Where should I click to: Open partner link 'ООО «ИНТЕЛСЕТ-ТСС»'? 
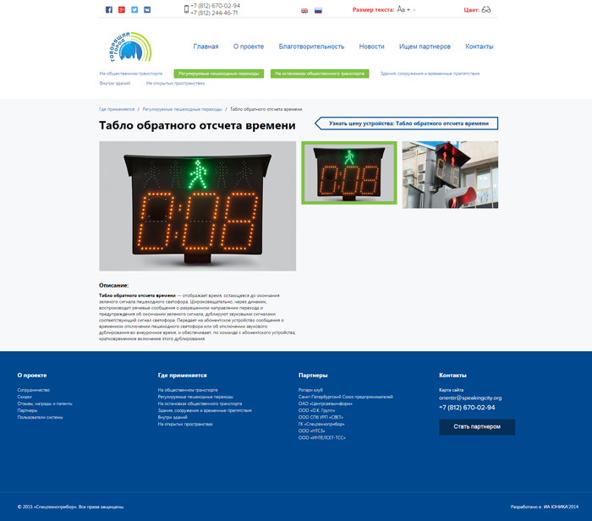(322, 437)
